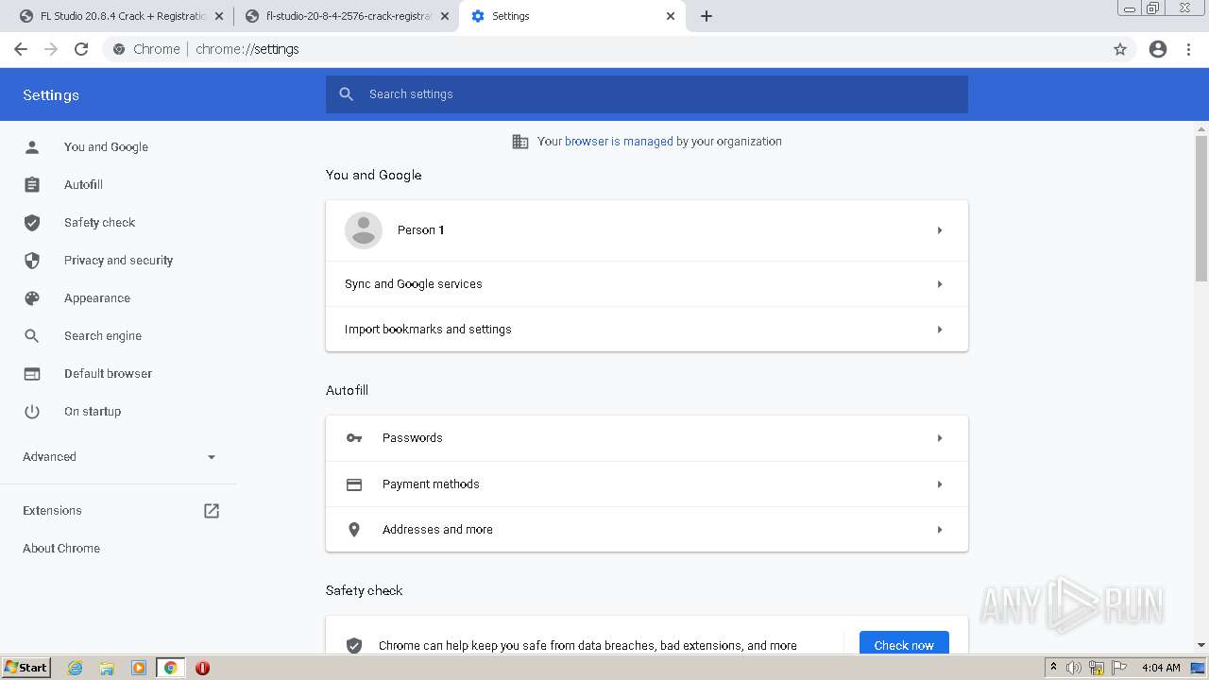Click the forward navigation arrow

(x=51, y=49)
